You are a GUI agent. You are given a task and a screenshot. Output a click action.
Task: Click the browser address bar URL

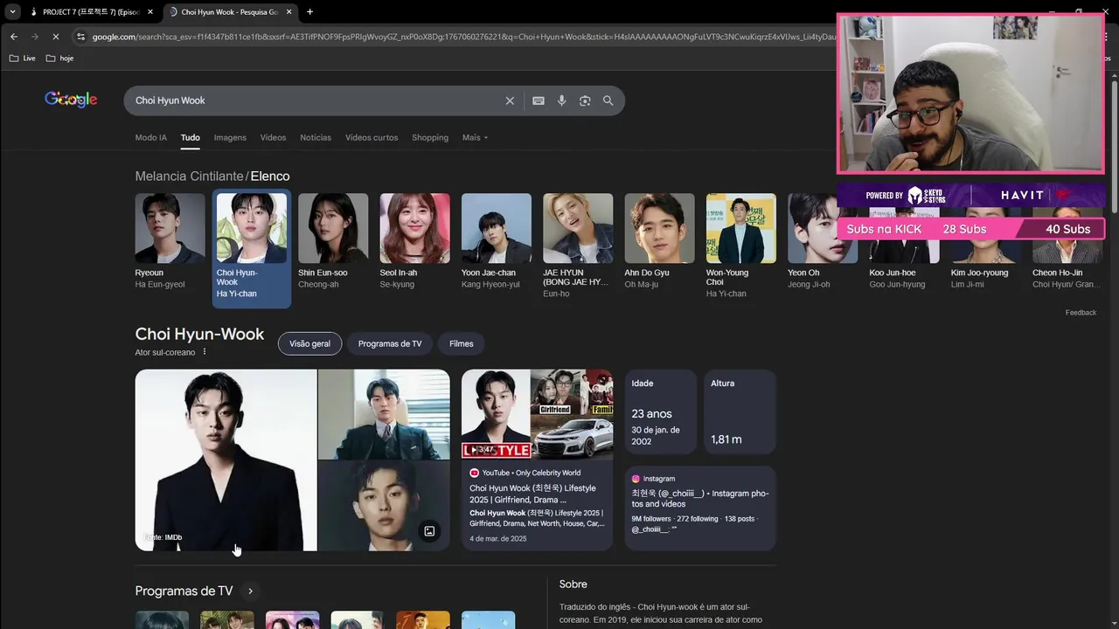point(463,37)
